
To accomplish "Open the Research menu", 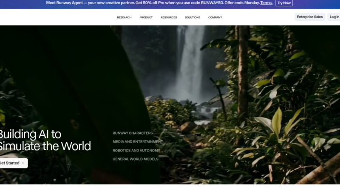I will click(x=124, y=17).
